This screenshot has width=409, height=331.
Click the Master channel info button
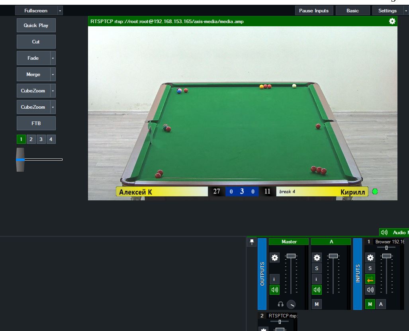click(274, 279)
